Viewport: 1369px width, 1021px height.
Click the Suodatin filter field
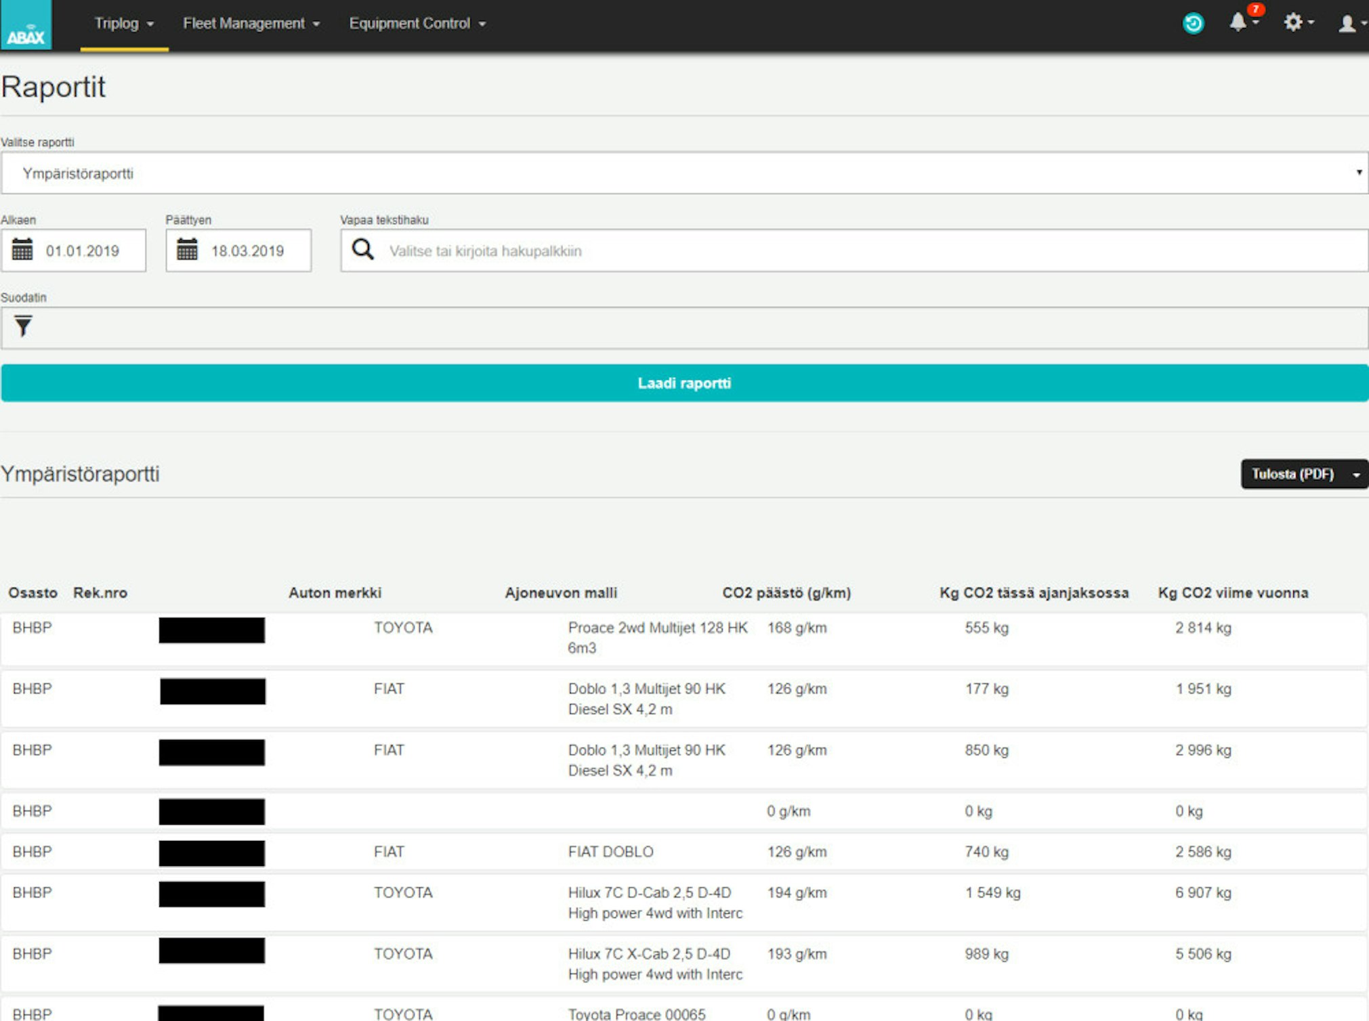point(684,328)
